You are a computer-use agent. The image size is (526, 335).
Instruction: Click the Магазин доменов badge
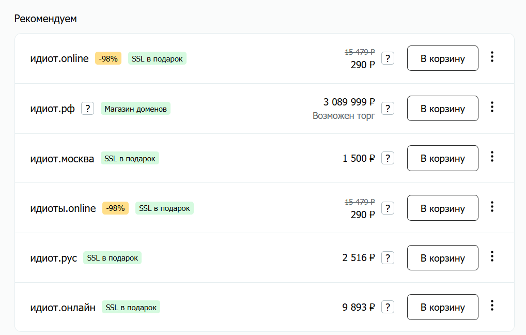point(135,109)
